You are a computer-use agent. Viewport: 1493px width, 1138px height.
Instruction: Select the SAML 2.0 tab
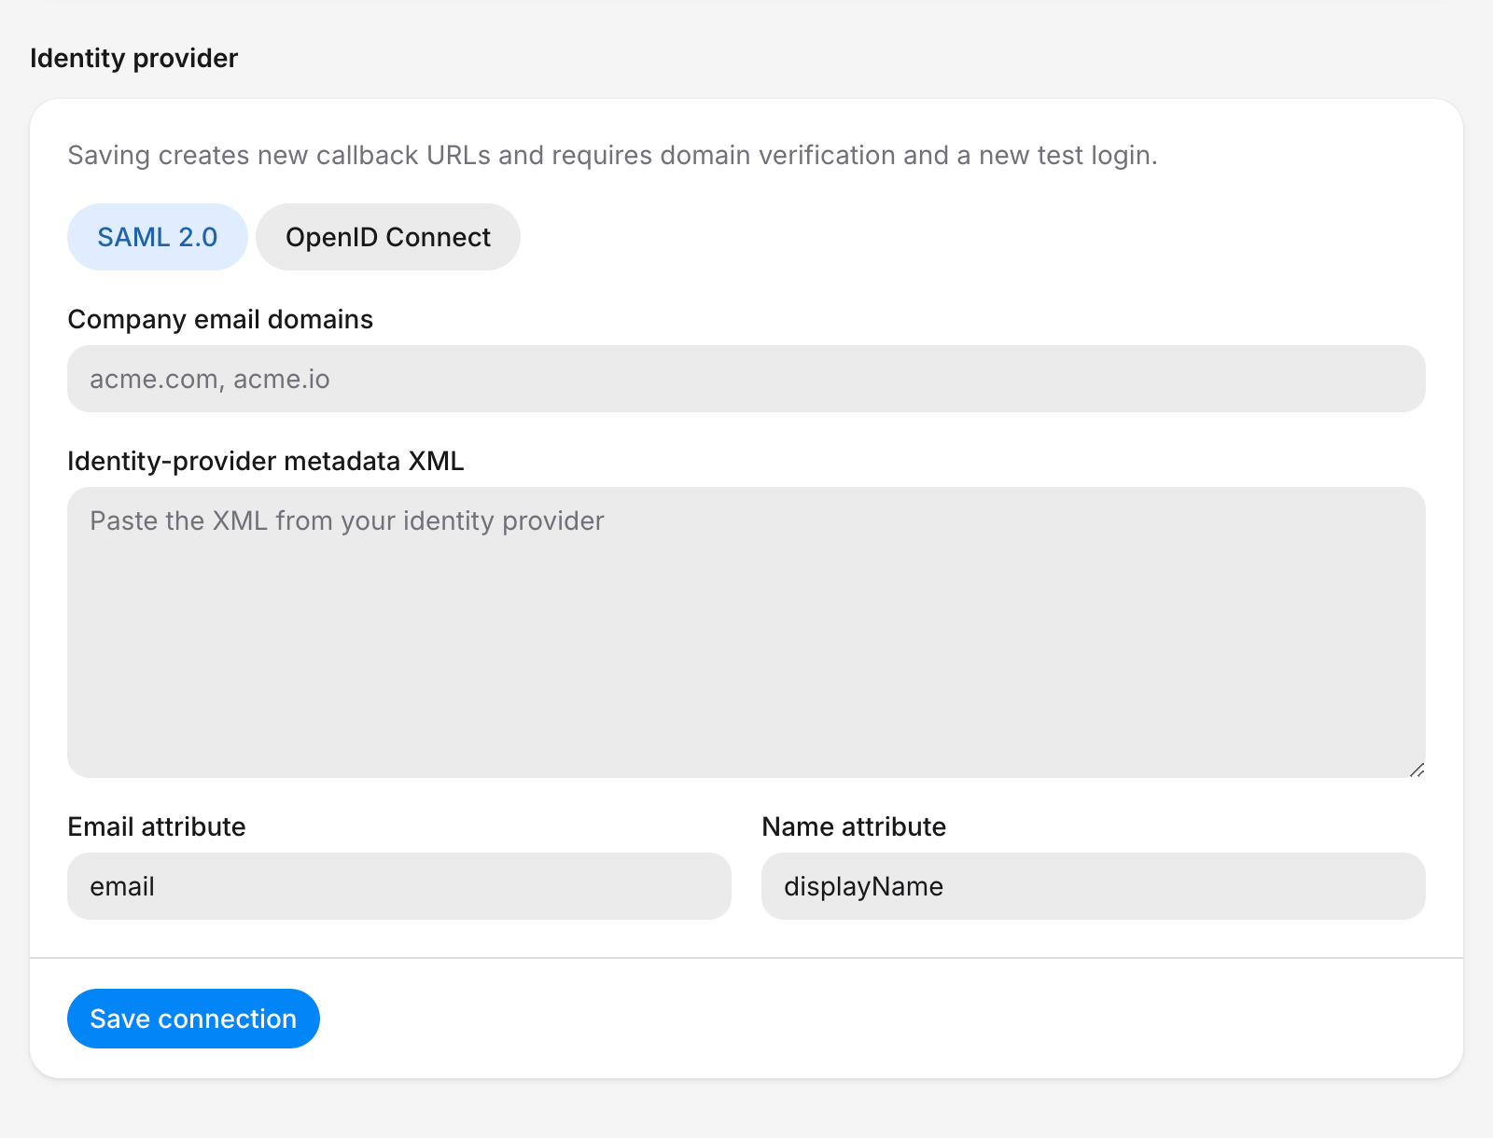point(158,237)
